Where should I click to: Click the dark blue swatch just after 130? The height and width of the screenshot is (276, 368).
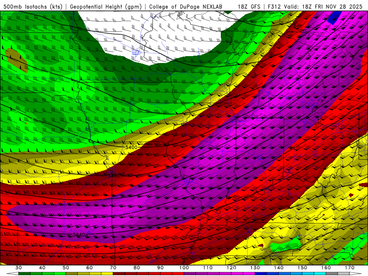[x=261, y=274]
